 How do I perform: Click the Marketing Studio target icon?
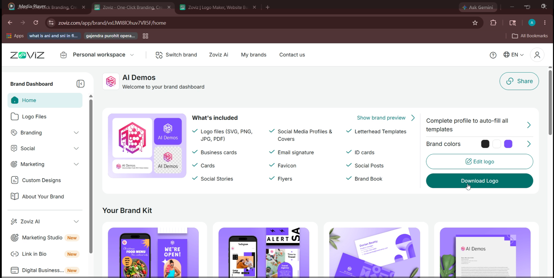point(14,238)
